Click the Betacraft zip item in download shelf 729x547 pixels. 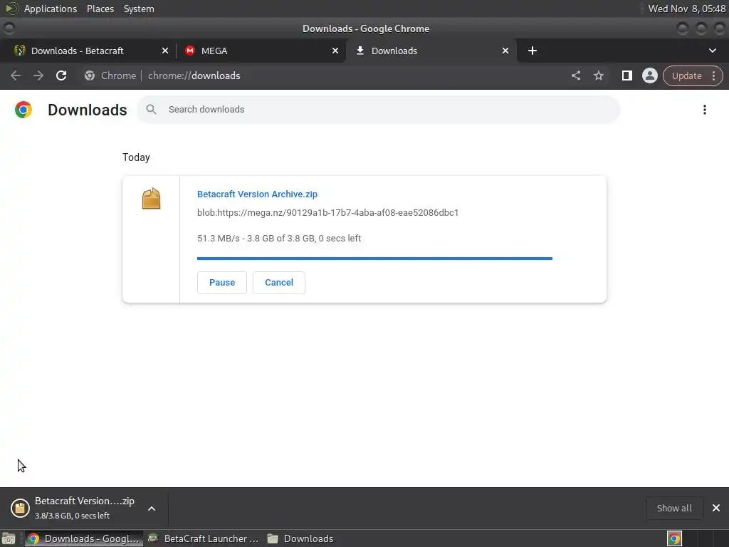74,508
